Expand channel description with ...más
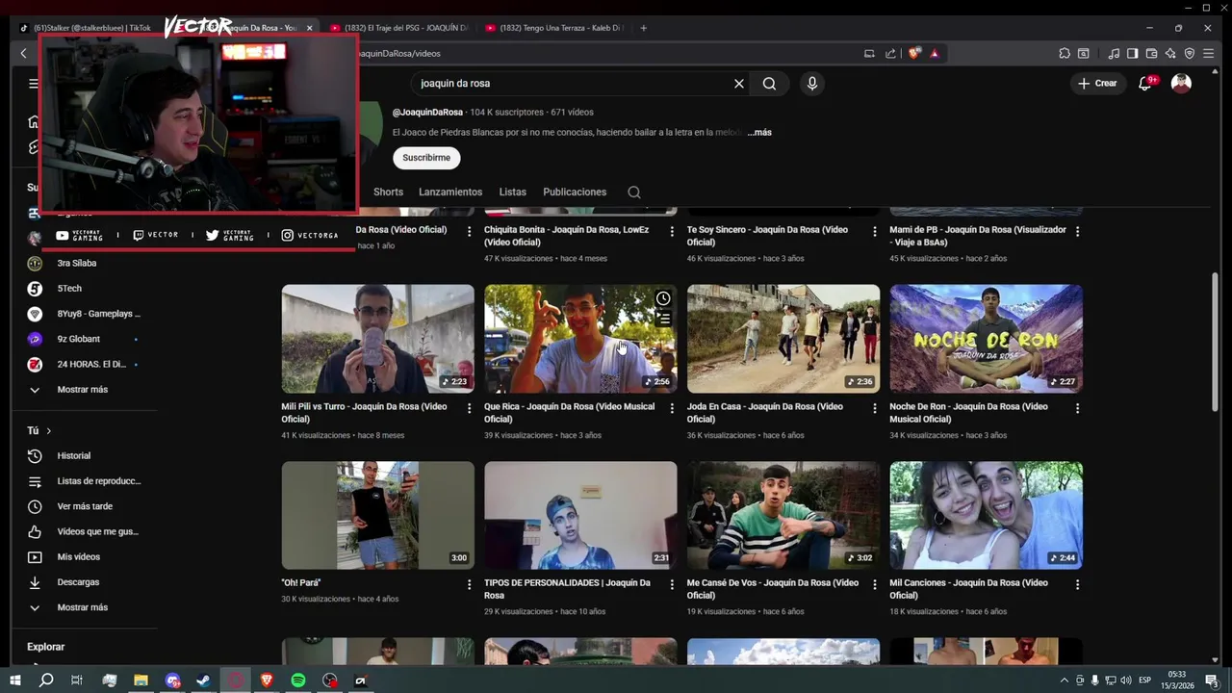Image resolution: width=1232 pixels, height=693 pixels. 759,133
